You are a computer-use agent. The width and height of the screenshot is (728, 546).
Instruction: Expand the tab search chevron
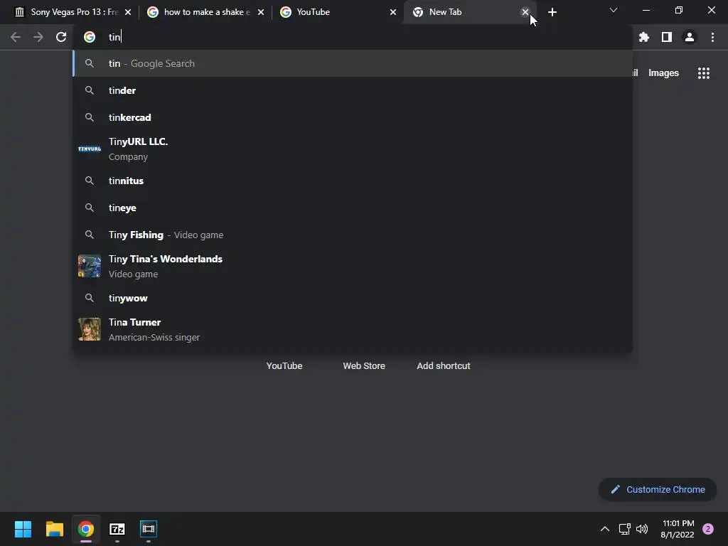coord(614,10)
